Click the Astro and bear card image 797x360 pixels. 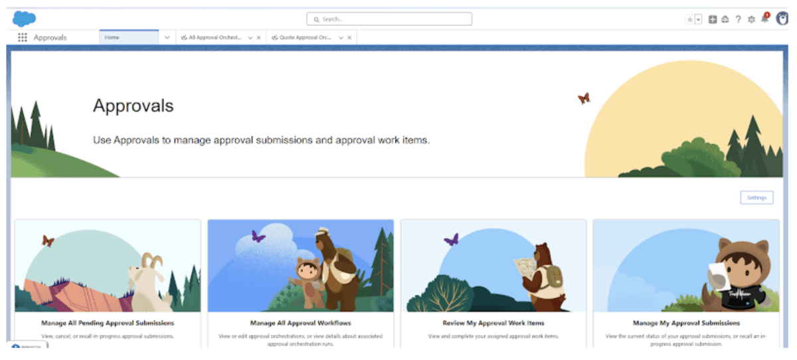(300, 266)
